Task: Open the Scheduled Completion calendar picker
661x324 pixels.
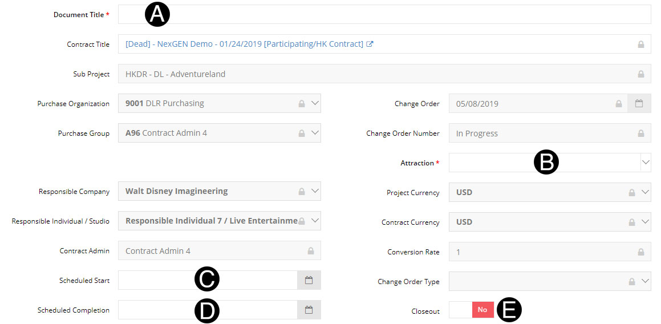Action: coord(309,310)
